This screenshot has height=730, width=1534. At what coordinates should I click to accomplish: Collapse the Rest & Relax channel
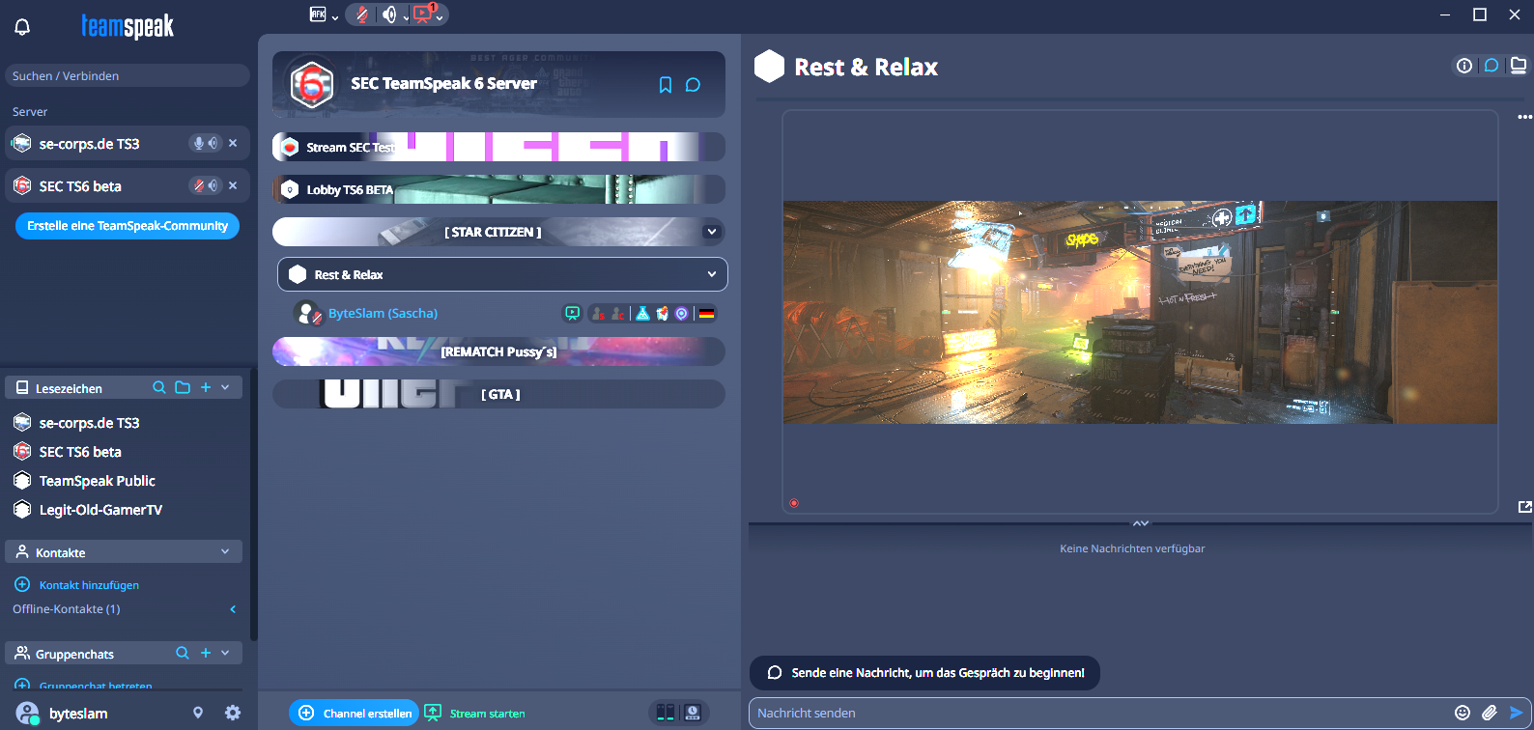(712, 274)
